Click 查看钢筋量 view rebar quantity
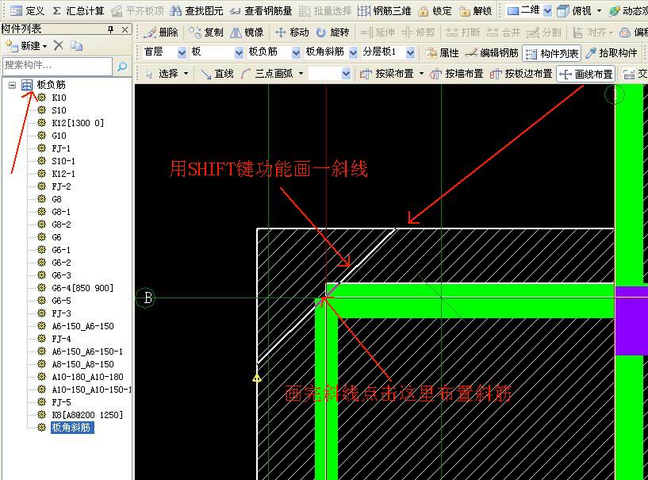This screenshot has width=648, height=480. tap(236, 11)
